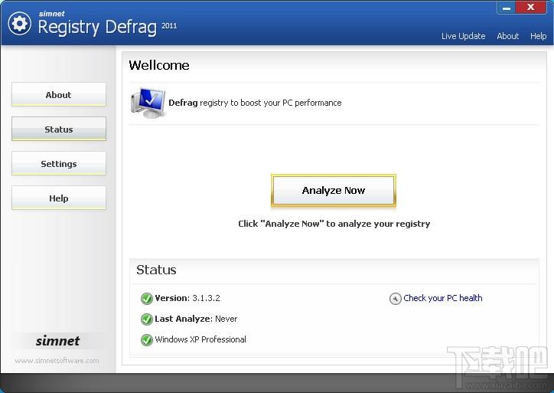
Task: Click wrench icon next to Check your PC health
Action: pos(396,299)
